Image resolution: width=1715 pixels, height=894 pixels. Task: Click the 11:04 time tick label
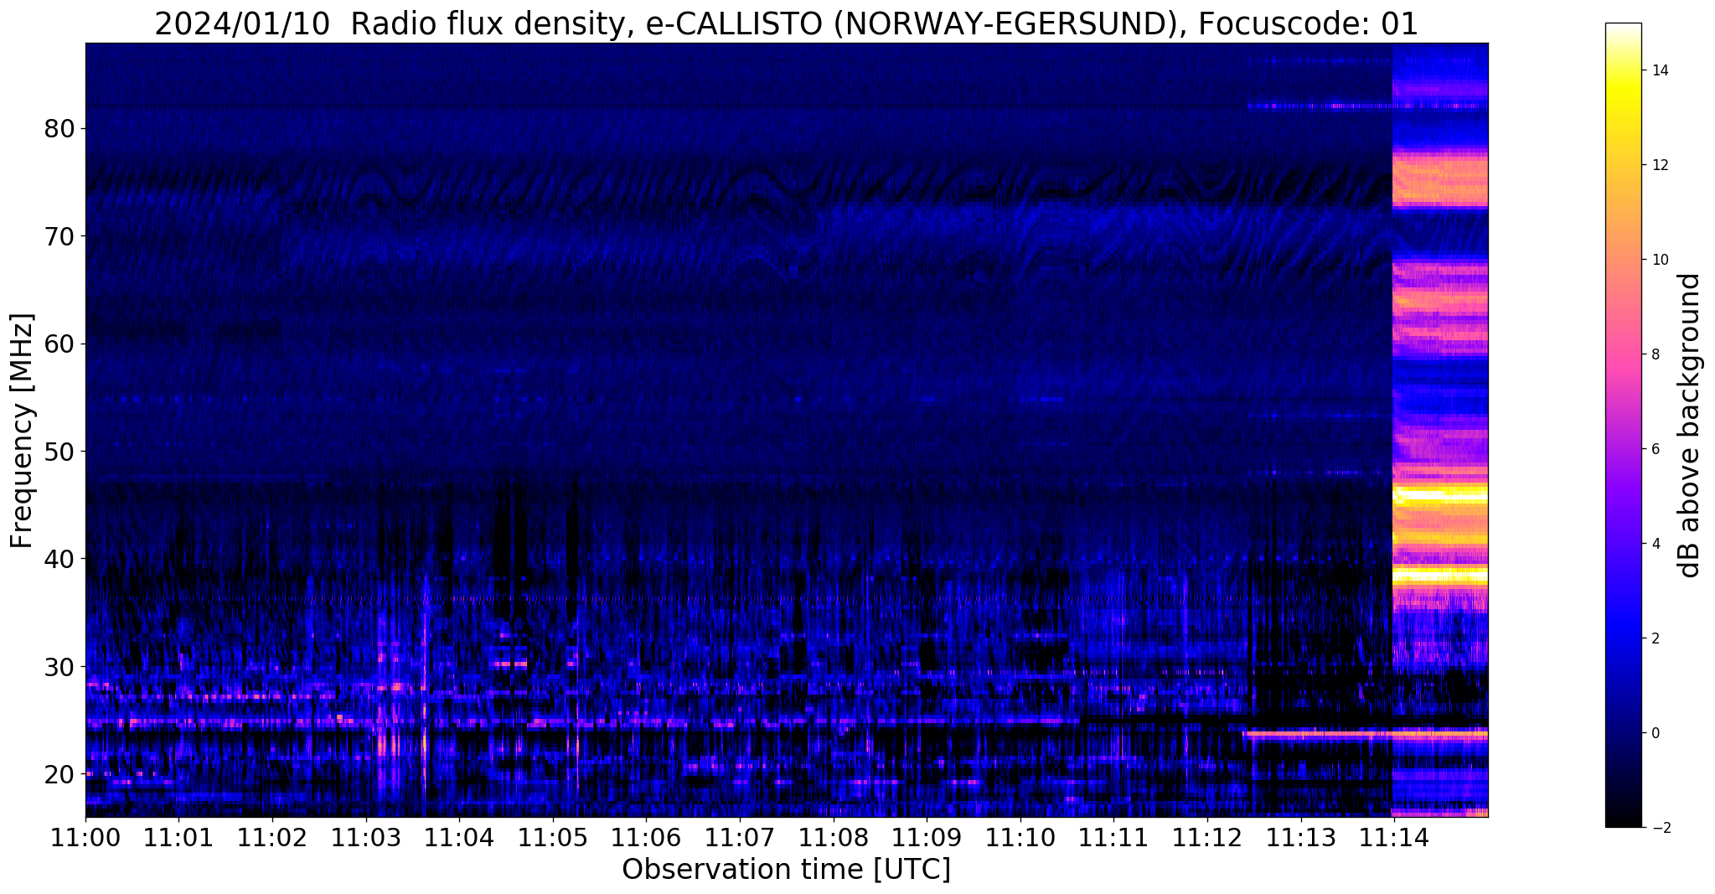click(x=459, y=837)
